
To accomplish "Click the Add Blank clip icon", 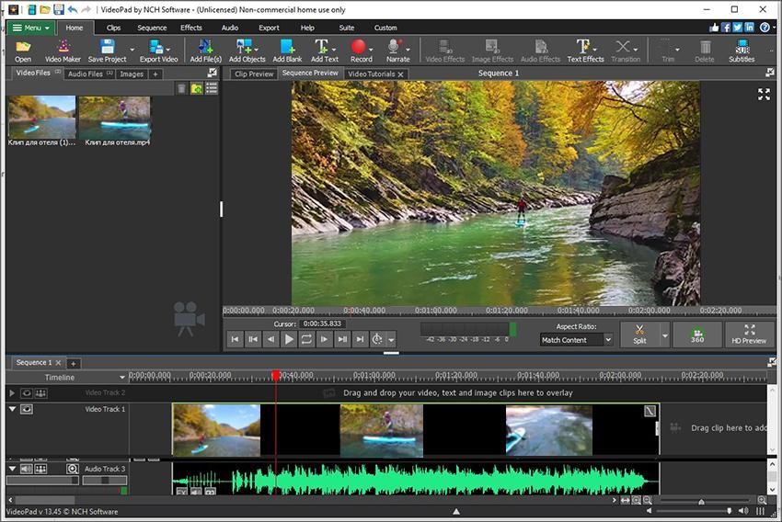I will pyautogui.click(x=287, y=50).
